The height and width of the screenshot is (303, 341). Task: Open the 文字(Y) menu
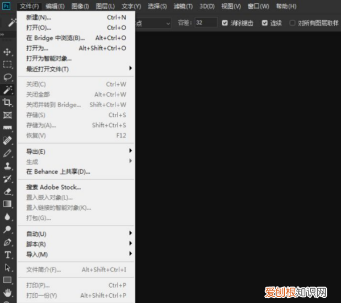click(131, 6)
